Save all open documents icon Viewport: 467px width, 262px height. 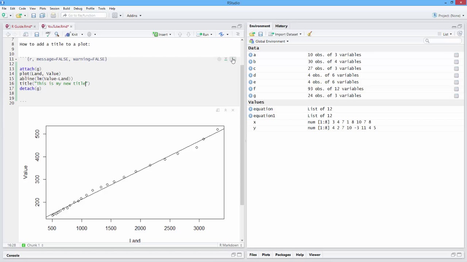pyautogui.click(x=42, y=15)
